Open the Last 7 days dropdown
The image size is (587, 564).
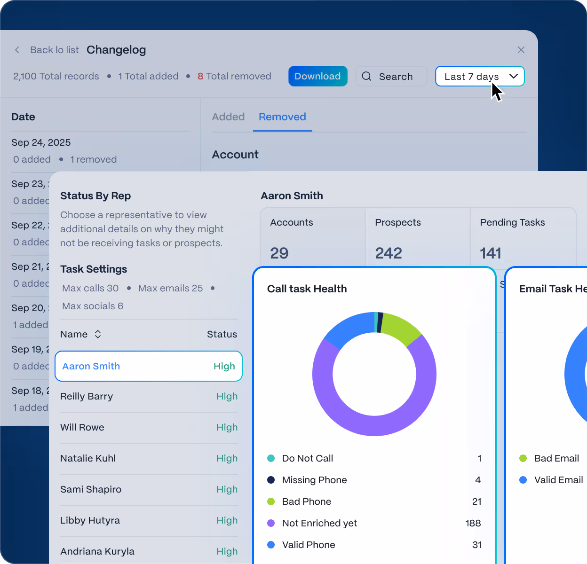coord(480,76)
